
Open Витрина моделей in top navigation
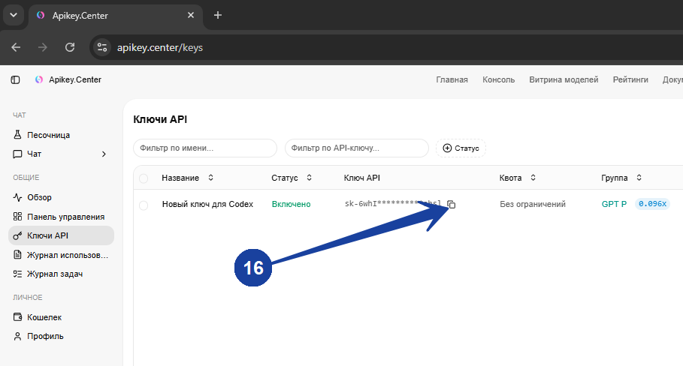tap(564, 80)
